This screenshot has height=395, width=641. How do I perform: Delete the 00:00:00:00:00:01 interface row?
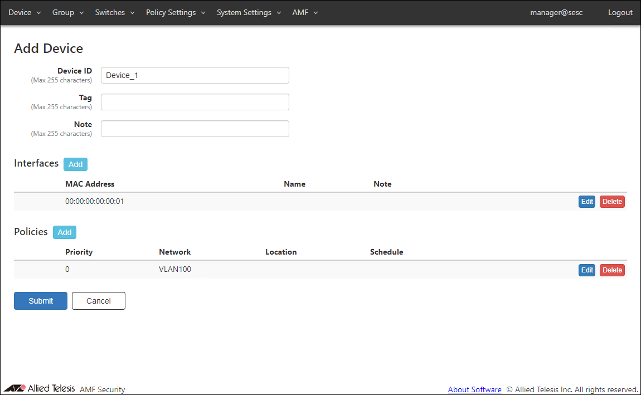click(x=612, y=202)
